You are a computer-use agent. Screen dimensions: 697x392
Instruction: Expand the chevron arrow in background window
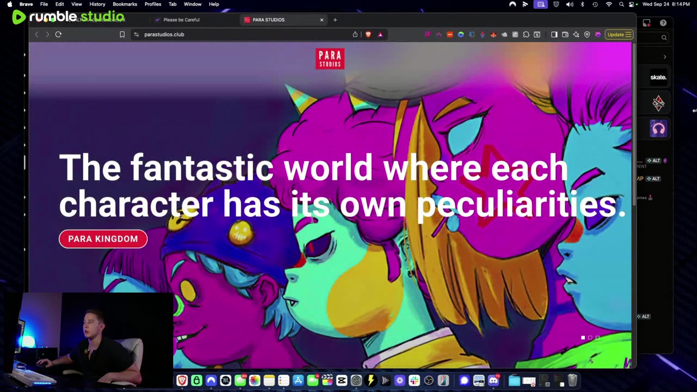664,57
